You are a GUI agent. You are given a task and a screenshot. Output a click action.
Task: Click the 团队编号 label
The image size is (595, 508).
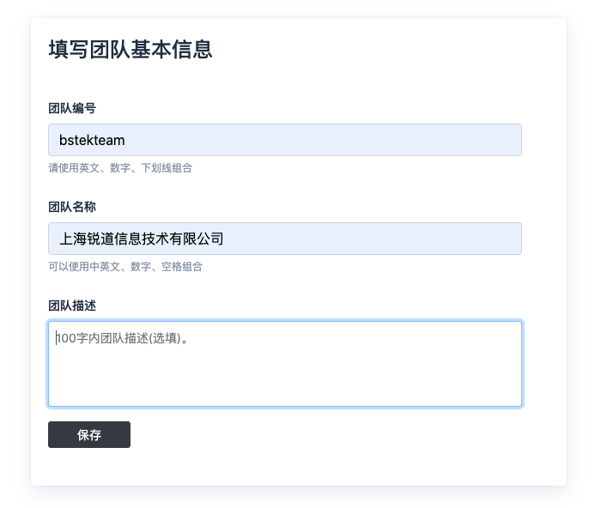[72, 108]
